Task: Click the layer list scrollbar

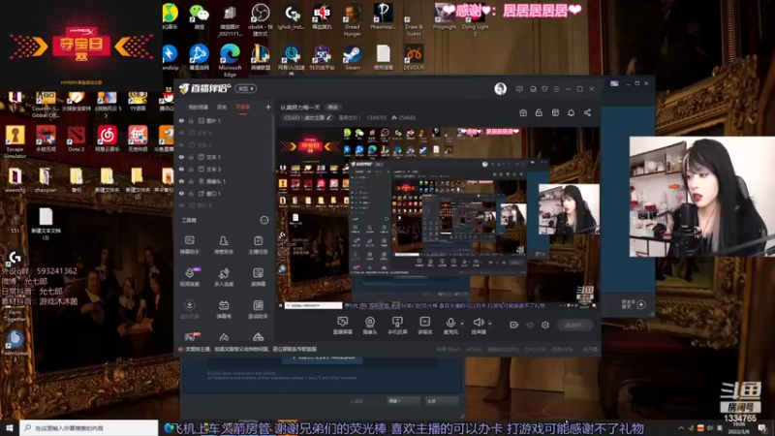Action: click(x=274, y=143)
